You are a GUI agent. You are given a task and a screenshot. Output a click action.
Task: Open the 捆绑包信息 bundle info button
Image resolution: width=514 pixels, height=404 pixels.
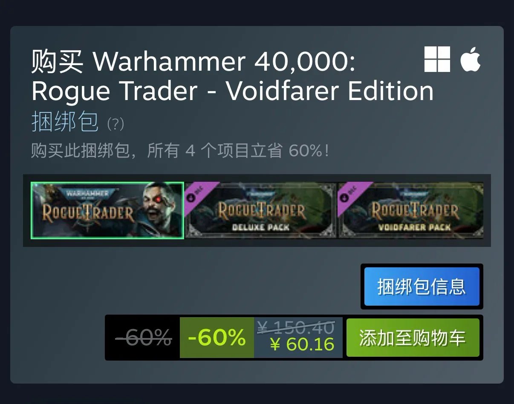click(422, 287)
